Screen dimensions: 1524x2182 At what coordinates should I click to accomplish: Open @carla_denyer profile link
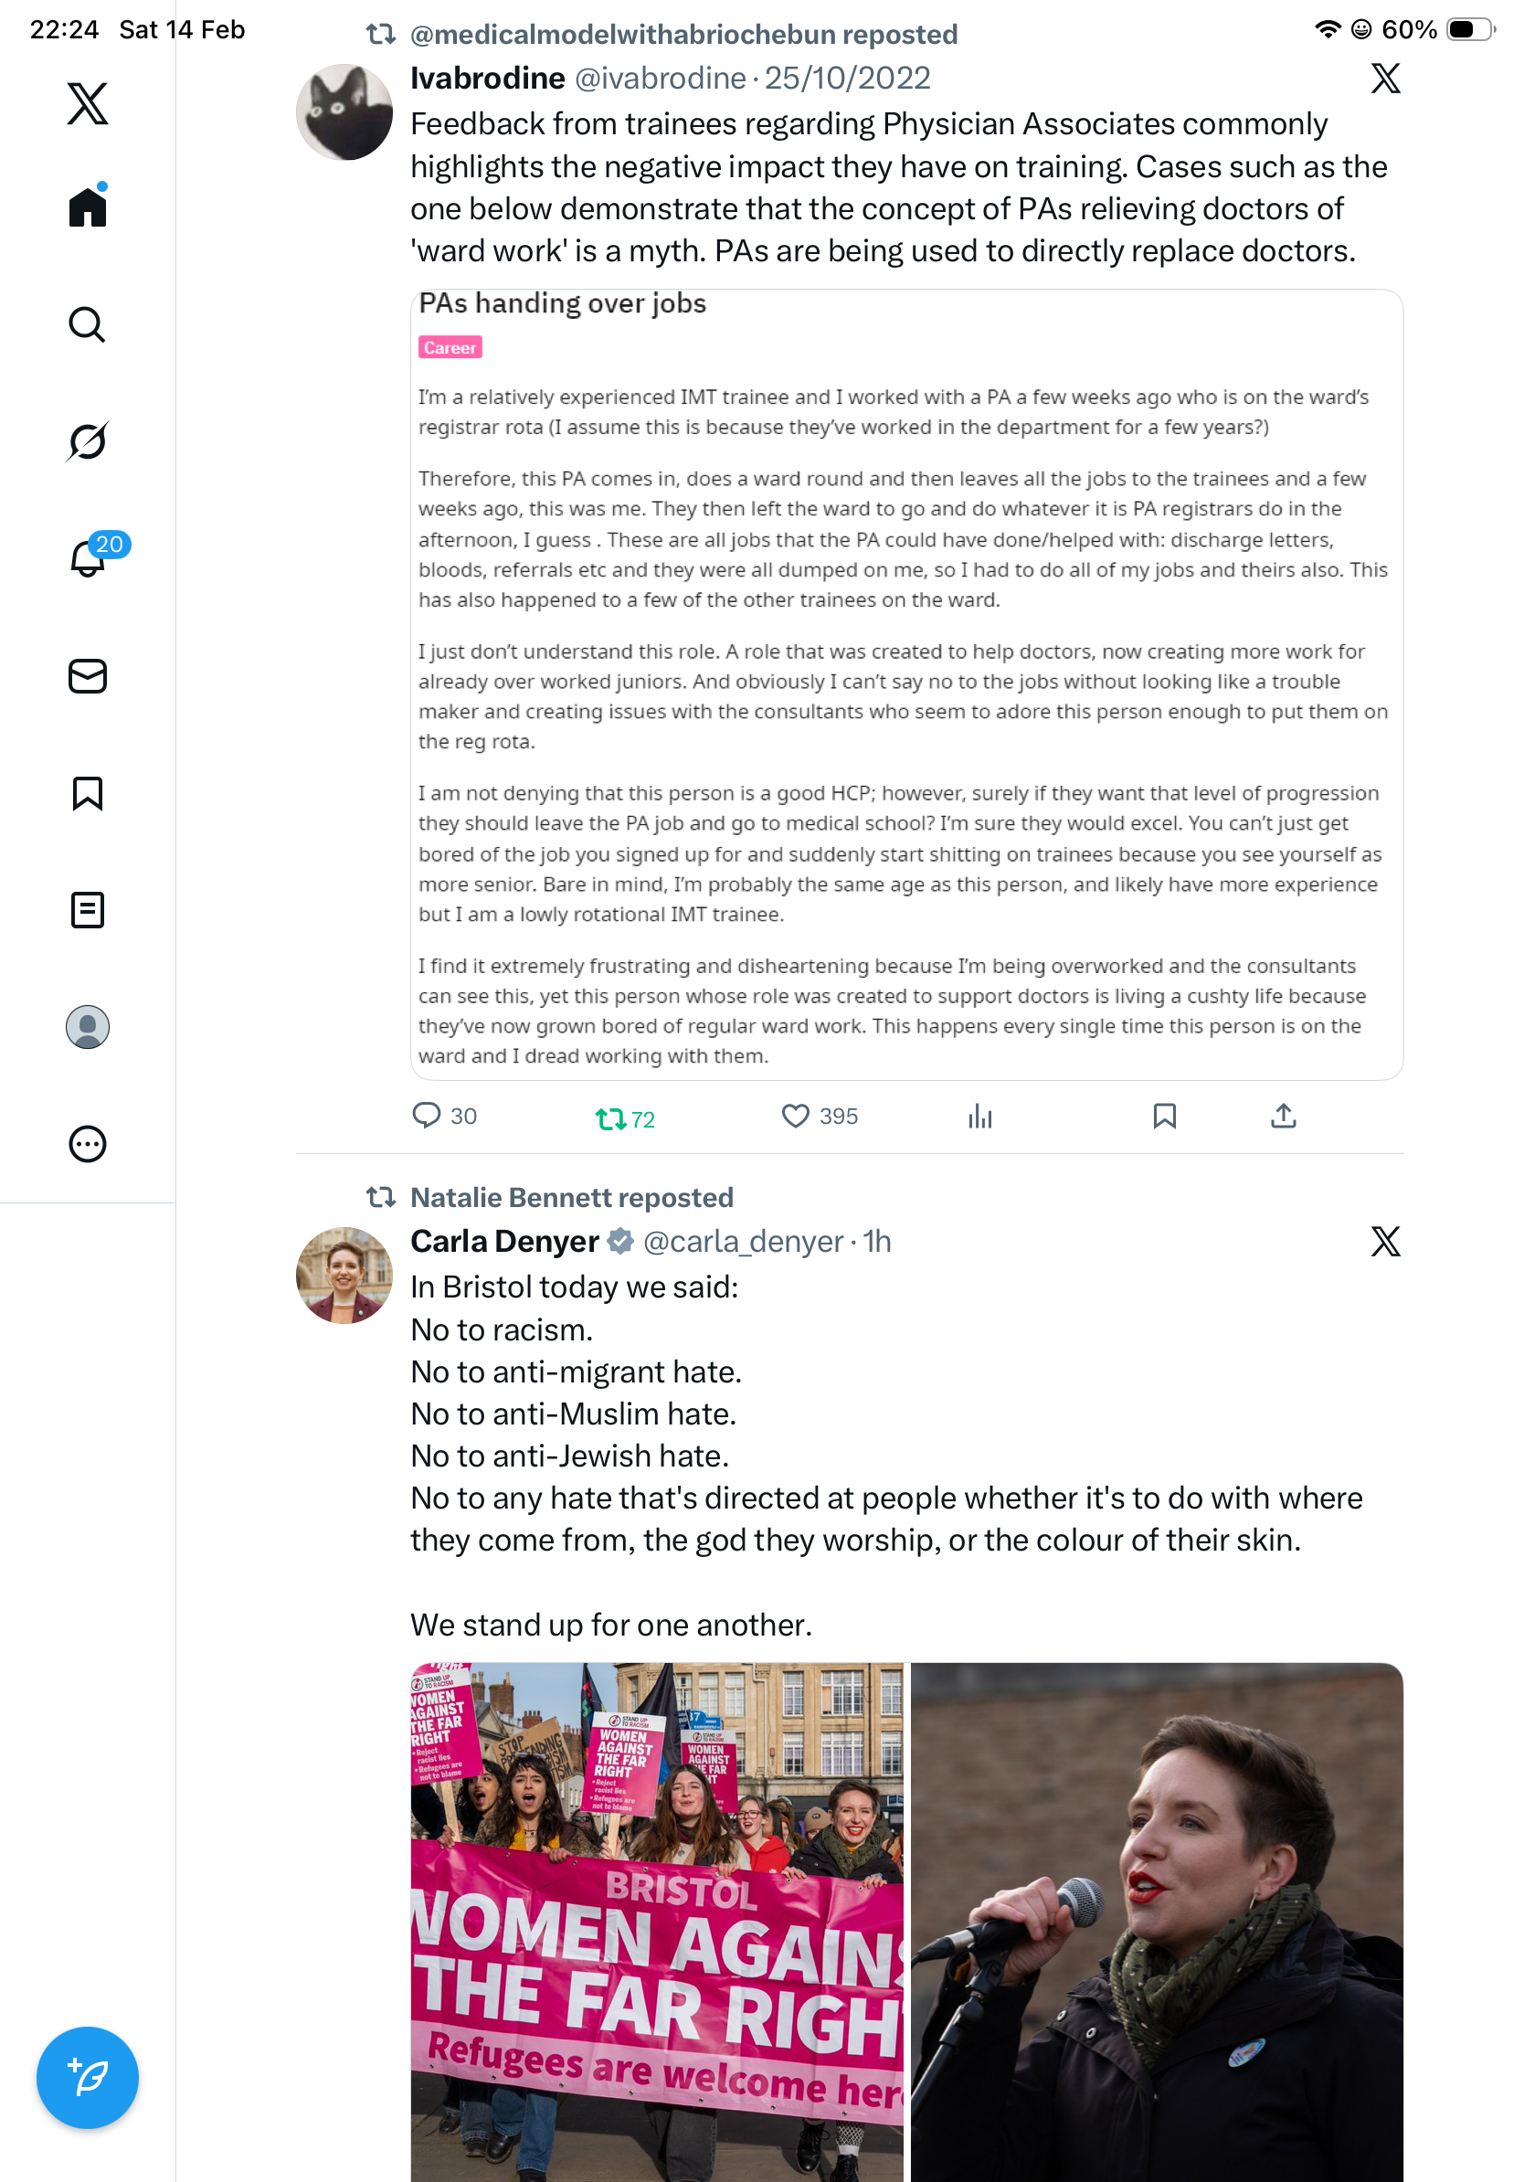pyautogui.click(x=743, y=1241)
